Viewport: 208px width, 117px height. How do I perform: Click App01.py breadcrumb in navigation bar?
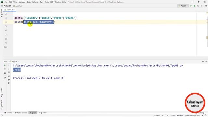[18, 6]
